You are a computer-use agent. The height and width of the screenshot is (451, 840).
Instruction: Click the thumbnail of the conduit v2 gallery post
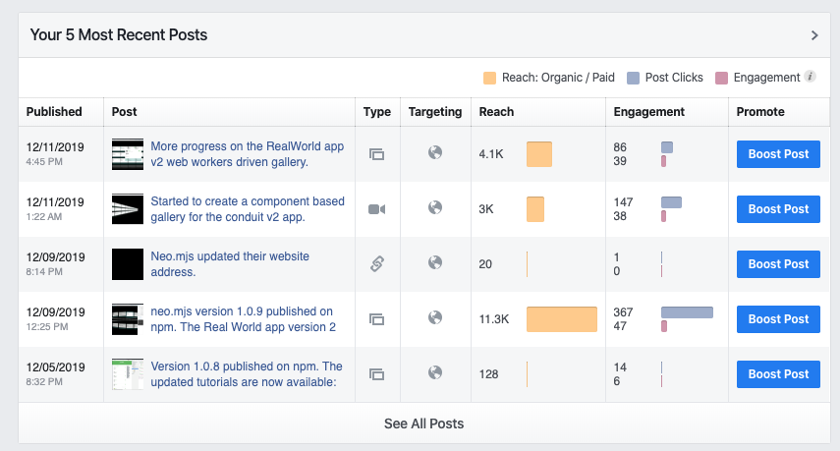pos(128,209)
